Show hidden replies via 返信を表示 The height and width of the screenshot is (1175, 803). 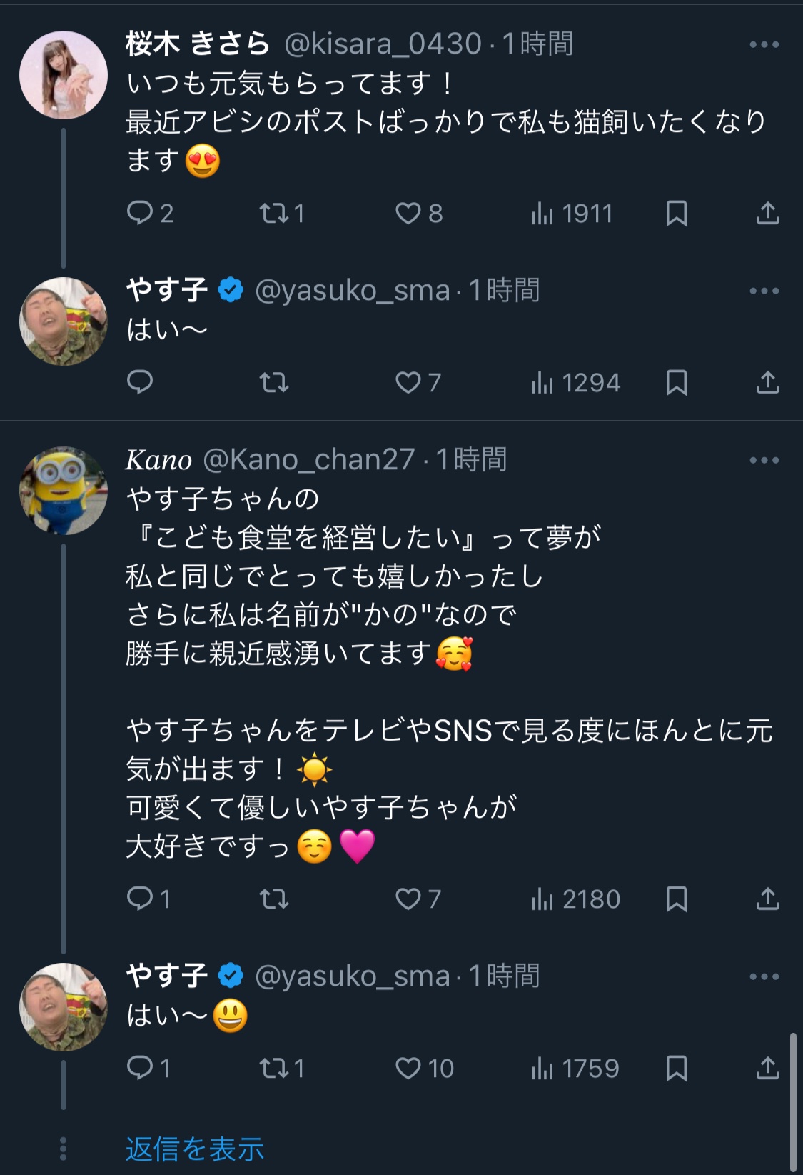pyautogui.click(x=195, y=1149)
